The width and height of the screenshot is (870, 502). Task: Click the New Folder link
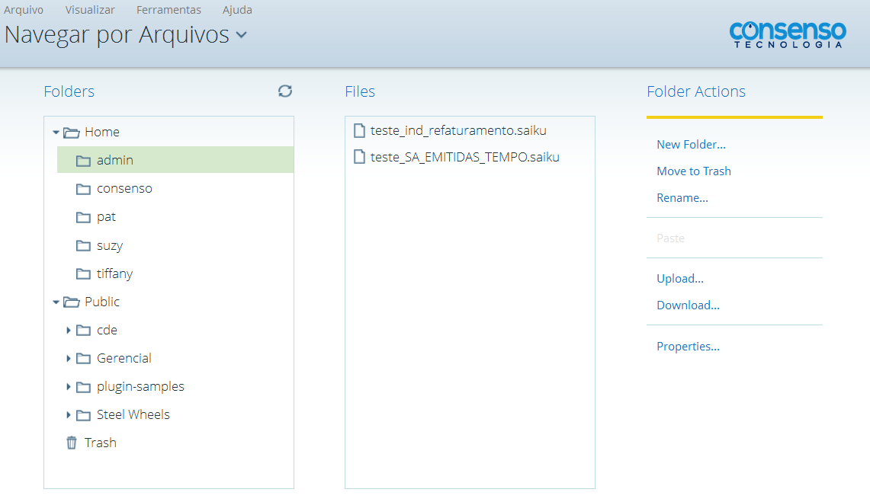(691, 144)
